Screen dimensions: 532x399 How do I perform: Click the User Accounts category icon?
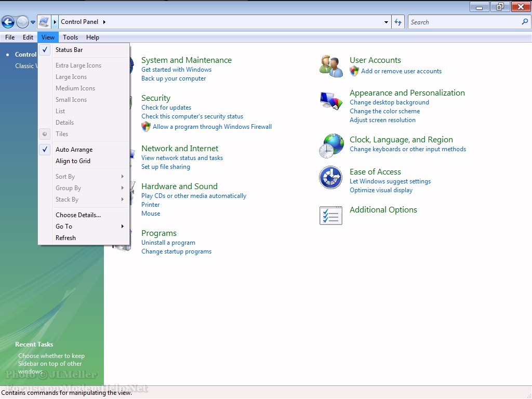click(331, 66)
